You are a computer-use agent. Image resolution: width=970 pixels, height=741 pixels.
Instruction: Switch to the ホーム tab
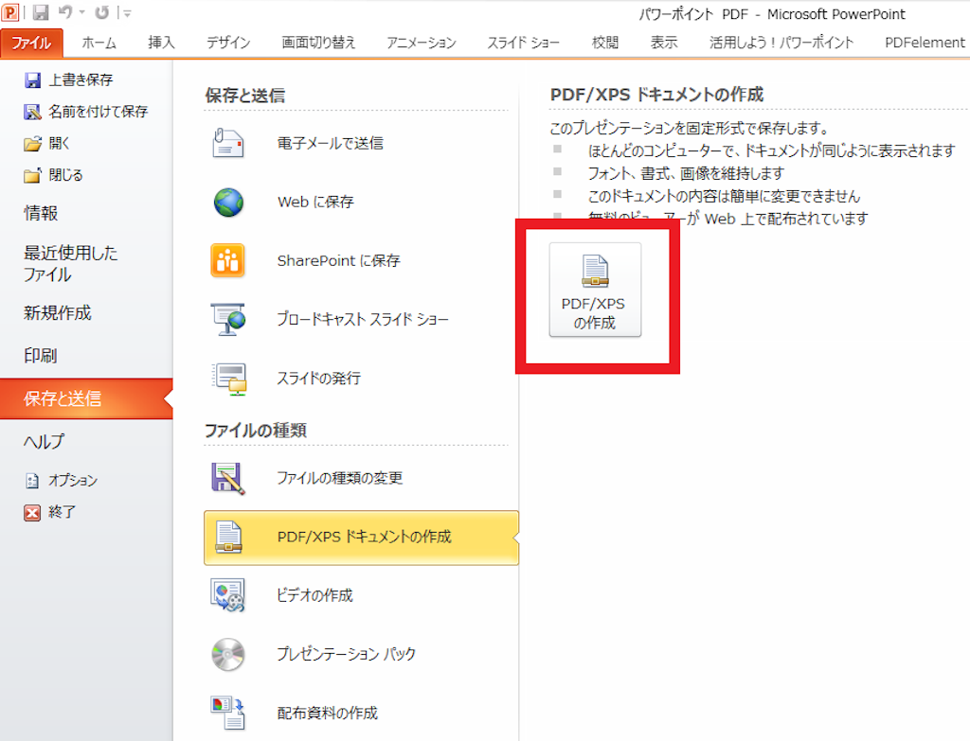(x=99, y=43)
